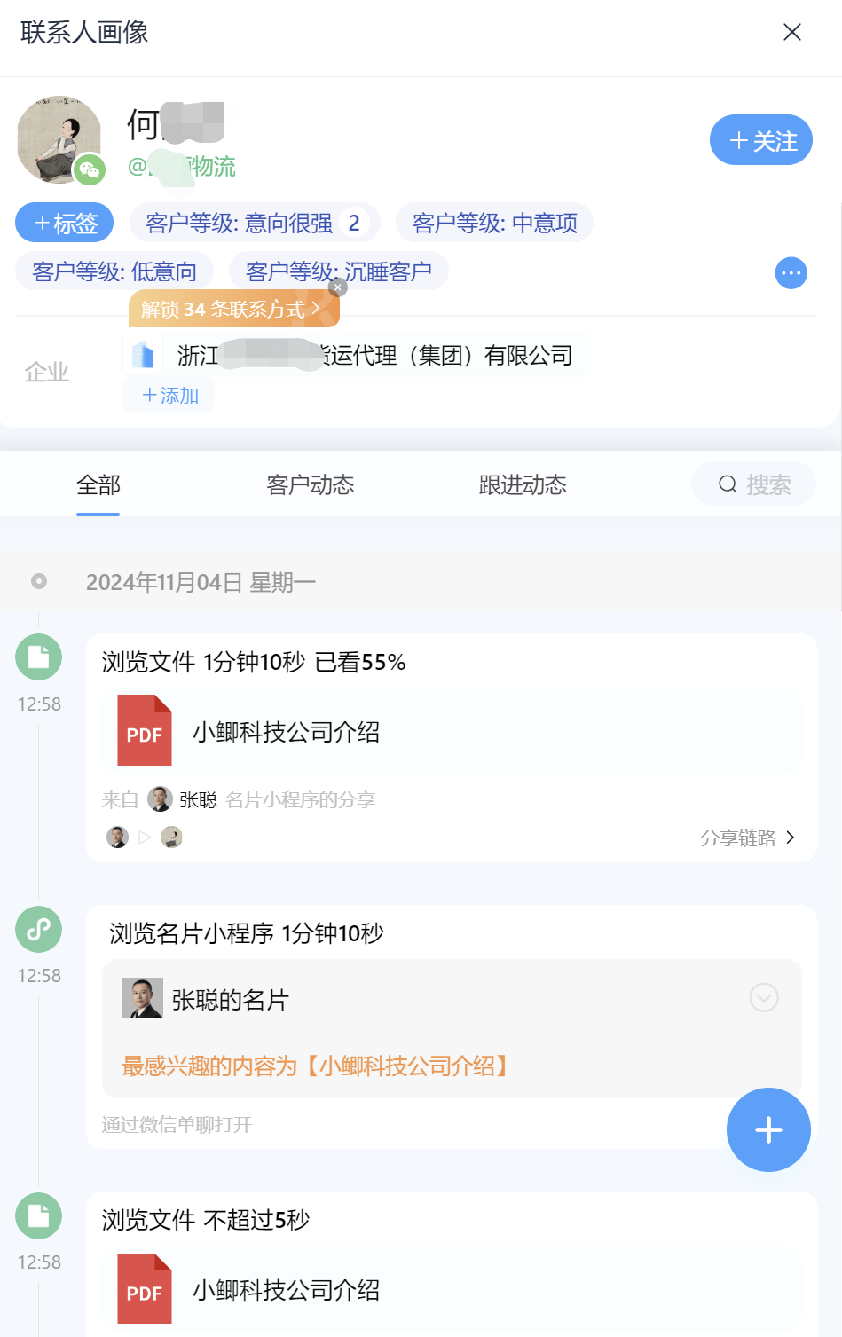Screen dimensions: 842x1337
Task: Click the blue floating plus button
Action: [768, 1129]
